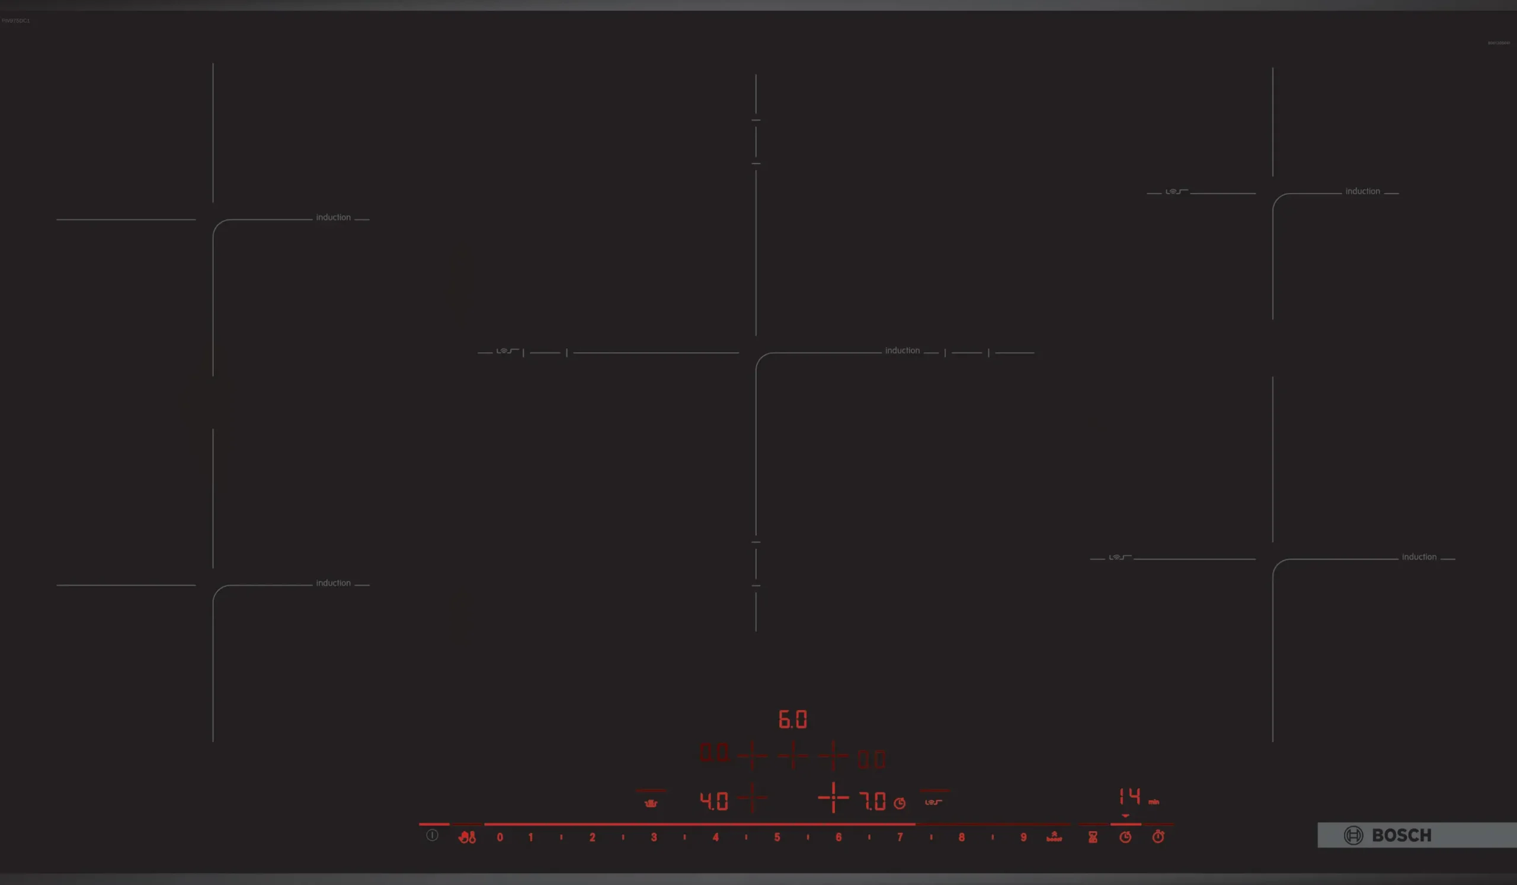Select the zone cross next to right 0.0
This screenshot has height=885, width=1517.
coord(833,755)
